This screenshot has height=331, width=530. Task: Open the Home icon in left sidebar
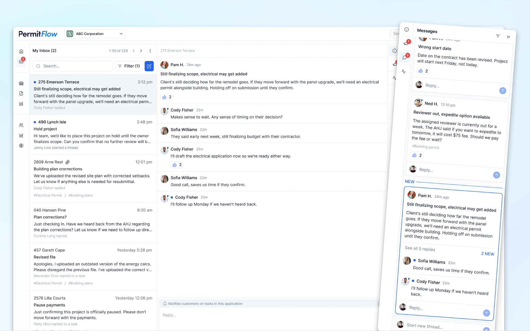point(21,51)
